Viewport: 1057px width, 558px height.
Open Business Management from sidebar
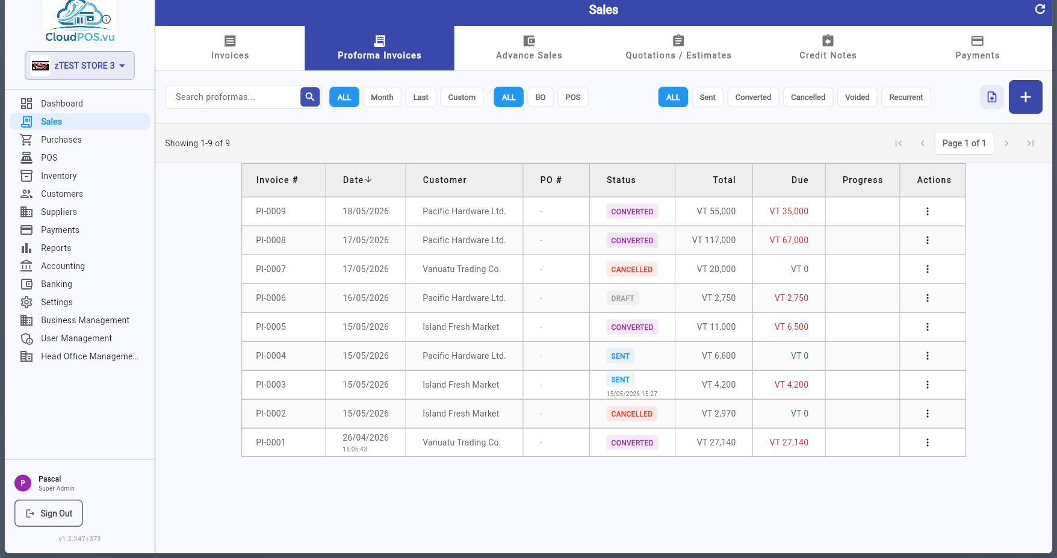click(79, 320)
